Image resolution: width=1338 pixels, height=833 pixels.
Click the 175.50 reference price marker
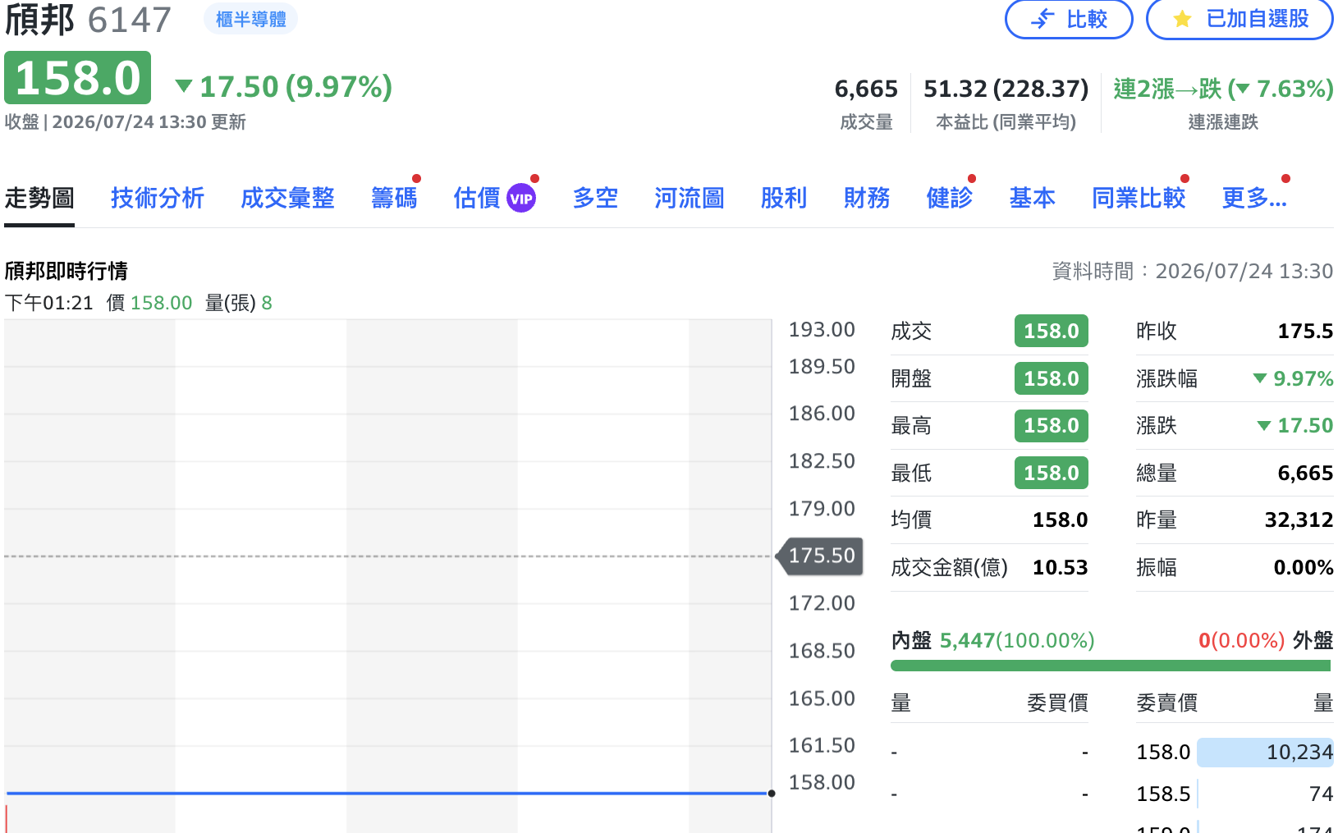(x=821, y=556)
